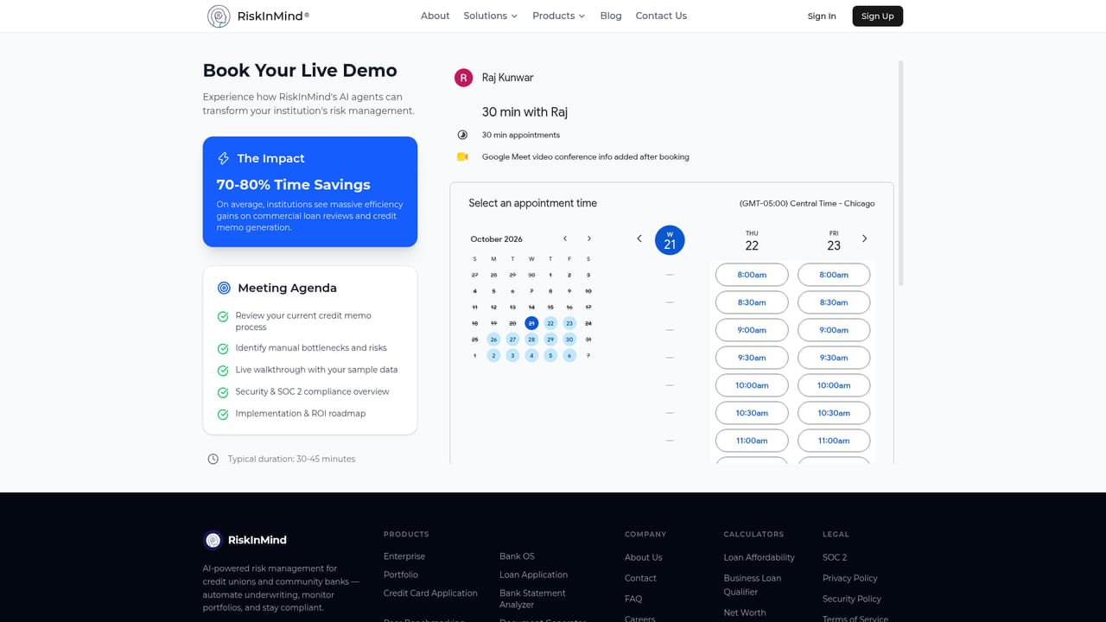Click the RiskInMind logo in the header
The height and width of the screenshot is (622, 1106).
point(258,16)
